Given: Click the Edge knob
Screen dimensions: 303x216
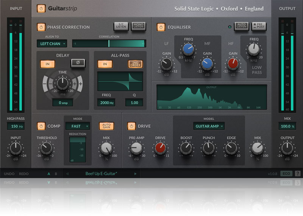Looking at the screenshot, I should (231, 148).
